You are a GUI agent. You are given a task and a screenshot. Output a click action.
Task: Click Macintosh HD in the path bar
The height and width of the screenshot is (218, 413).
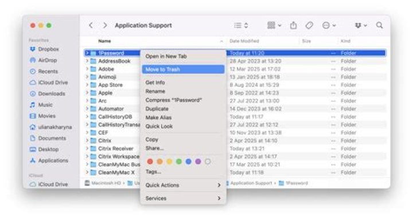coord(103,183)
